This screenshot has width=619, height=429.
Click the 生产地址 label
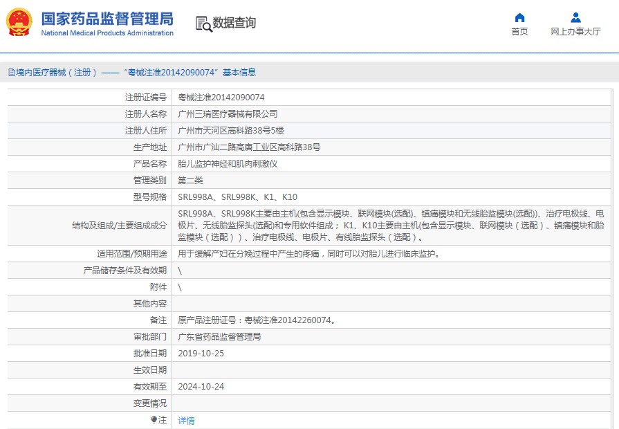coord(150,147)
